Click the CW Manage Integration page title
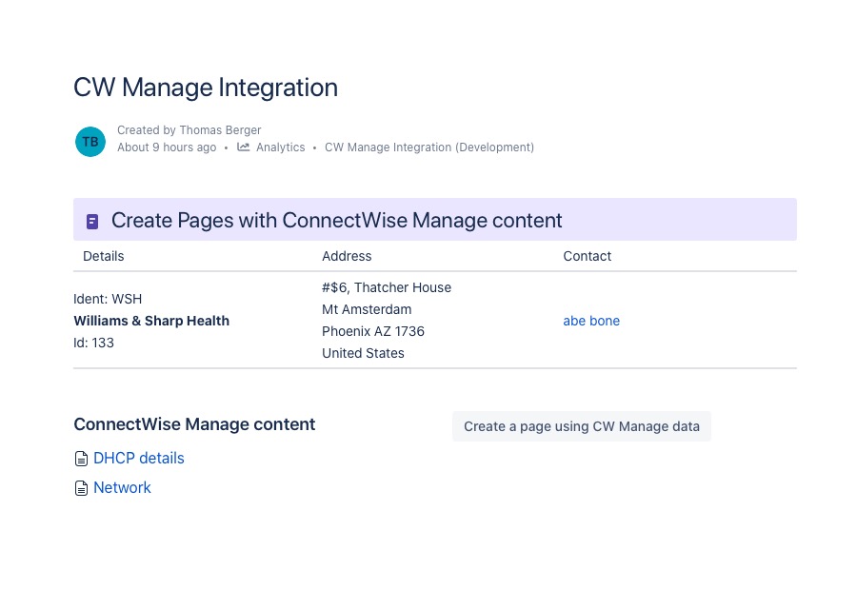This screenshot has width=857, height=609. coord(206,88)
